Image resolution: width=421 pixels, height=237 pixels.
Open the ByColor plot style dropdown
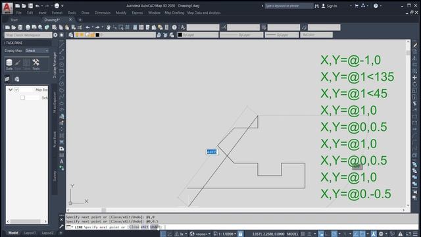pos(316,35)
